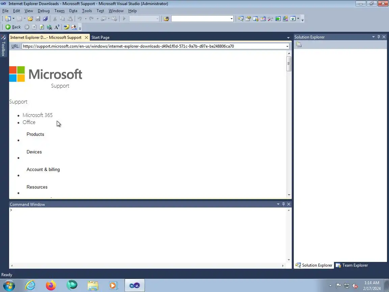Image resolution: width=389 pixels, height=292 pixels.
Task: Open Solution Explorer window position dropdown
Action: (x=373, y=37)
